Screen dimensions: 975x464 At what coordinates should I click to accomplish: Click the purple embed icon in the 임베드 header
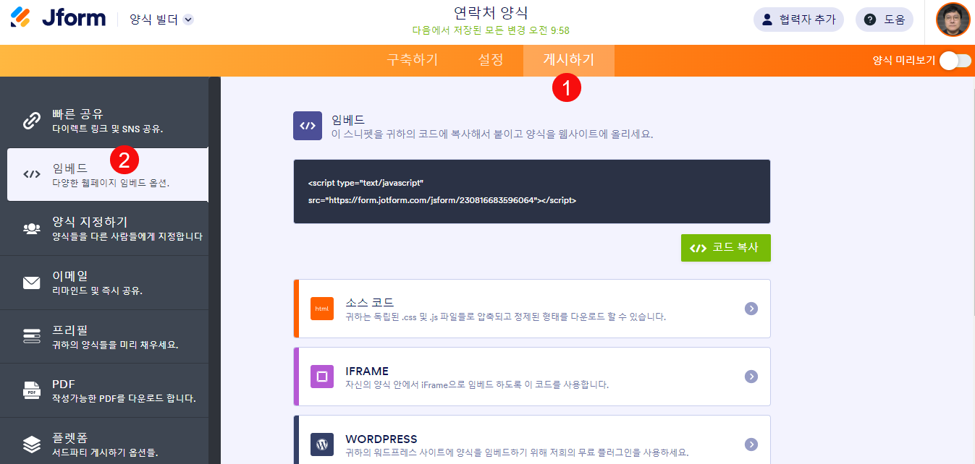pos(308,125)
